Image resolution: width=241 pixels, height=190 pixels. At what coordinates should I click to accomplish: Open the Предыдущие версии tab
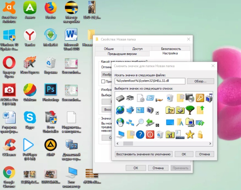tap(122, 54)
